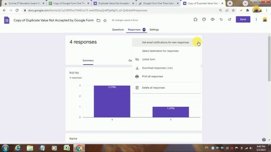
Task: Open the Google account avatar
Action: click(265, 19)
